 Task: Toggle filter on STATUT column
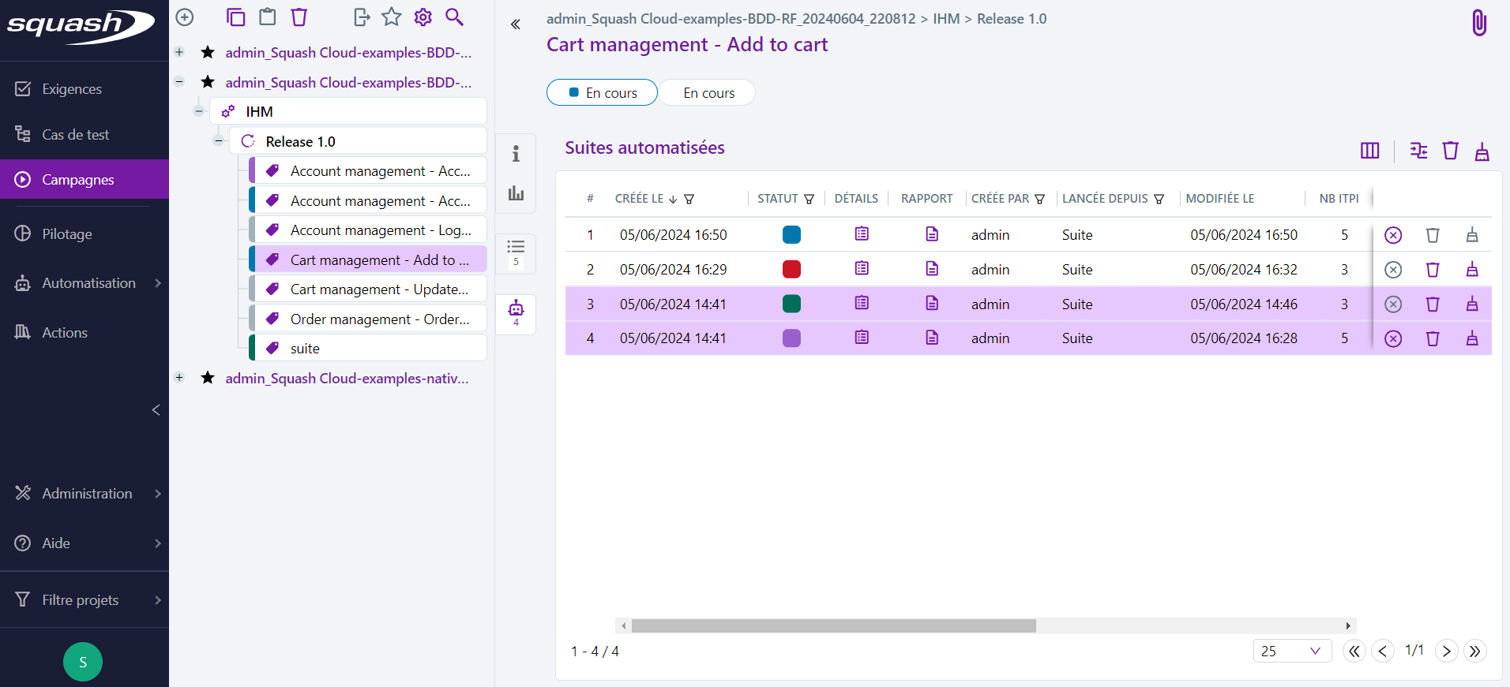(809, 200)
